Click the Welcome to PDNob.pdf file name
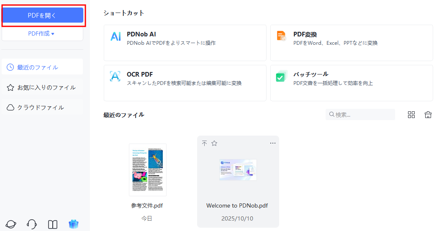Image resolution: width=439 pixels, height=231 pixels. click(x=237, y=205)
